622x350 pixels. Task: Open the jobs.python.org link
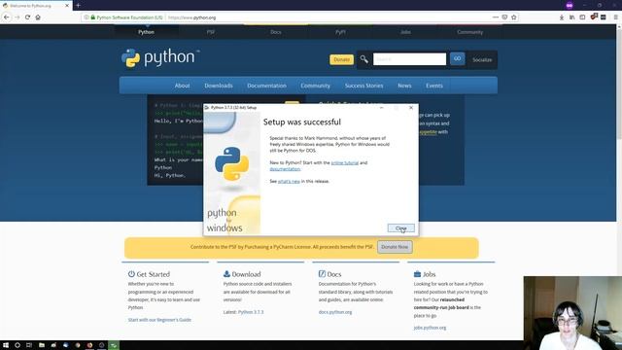pos(430,328)
